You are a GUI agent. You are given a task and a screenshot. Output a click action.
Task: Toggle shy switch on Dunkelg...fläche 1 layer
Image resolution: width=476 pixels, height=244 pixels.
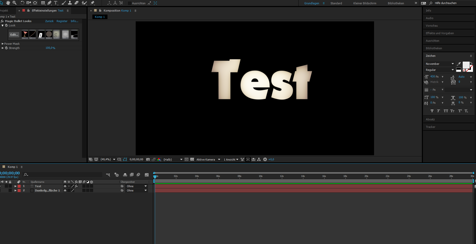(65, 190)
